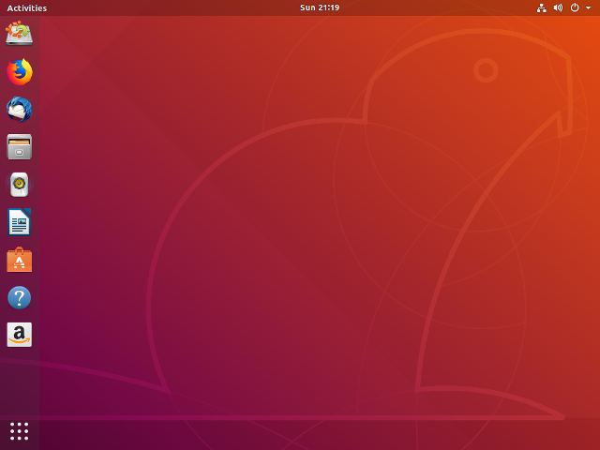Open Firefox web browser from dock

pos(20,72)
